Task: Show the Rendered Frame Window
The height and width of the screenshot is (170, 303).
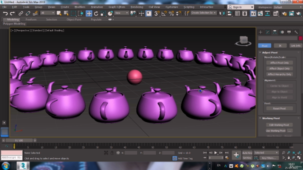Action: pos(292,13)
